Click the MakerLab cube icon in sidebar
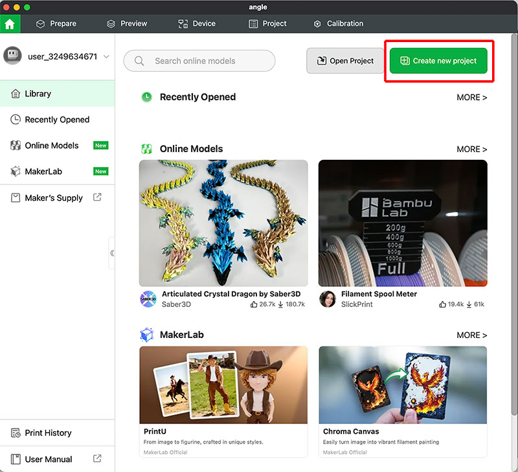Screen dimensions: 518x472 click(x=16, y=171)
